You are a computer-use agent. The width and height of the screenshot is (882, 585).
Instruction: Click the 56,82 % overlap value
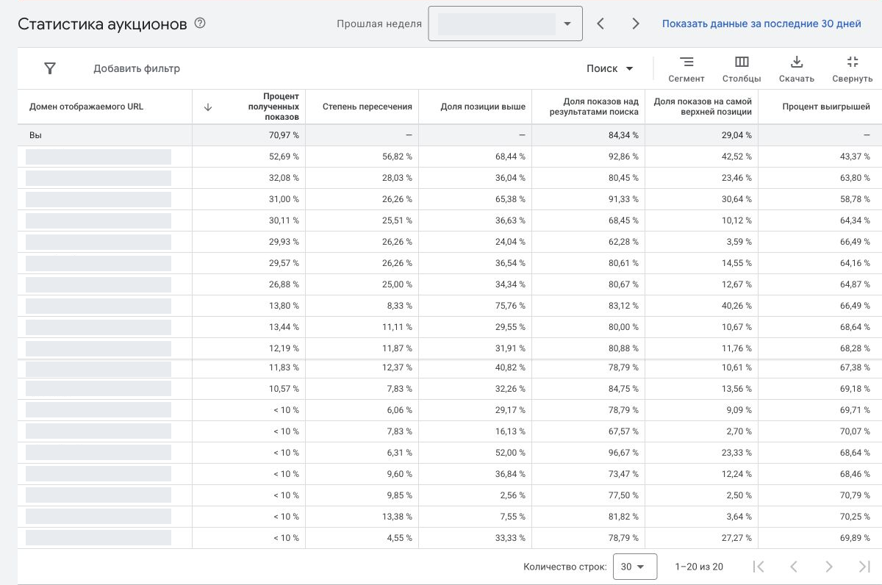pyautogui.click(x=398, y=157)
